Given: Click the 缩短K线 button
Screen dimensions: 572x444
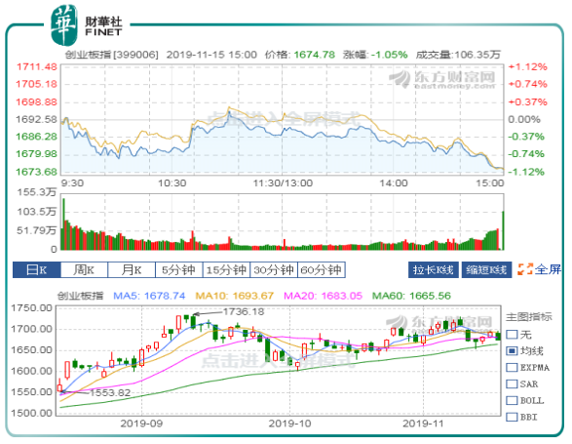Looking at the screenshot, I should [x=486, y=270].
